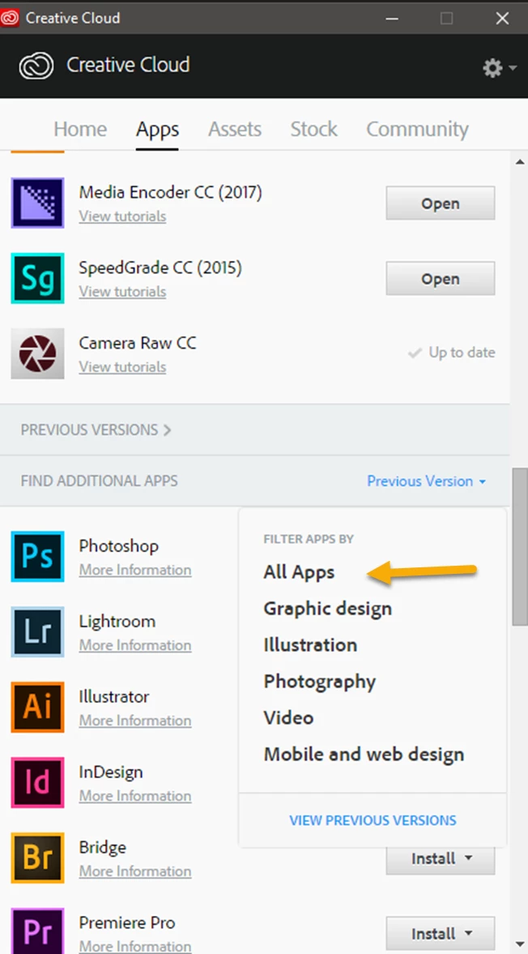Screen dimensions: 528x954
Task: Click the Photoshop Ps icon
Action: (38, 557)
